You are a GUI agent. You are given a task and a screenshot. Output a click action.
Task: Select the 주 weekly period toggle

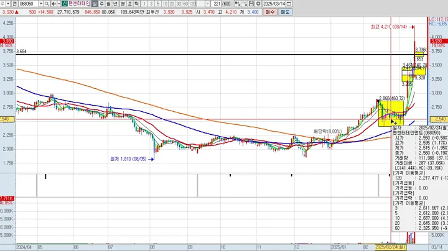point(101,4)
